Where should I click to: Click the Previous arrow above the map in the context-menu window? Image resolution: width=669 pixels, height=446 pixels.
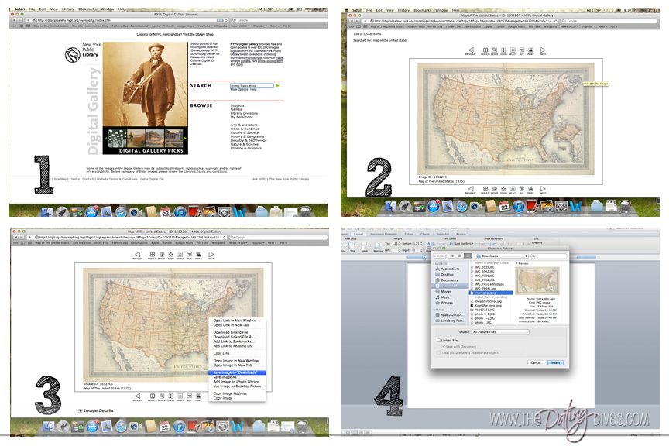click(137, 254)
